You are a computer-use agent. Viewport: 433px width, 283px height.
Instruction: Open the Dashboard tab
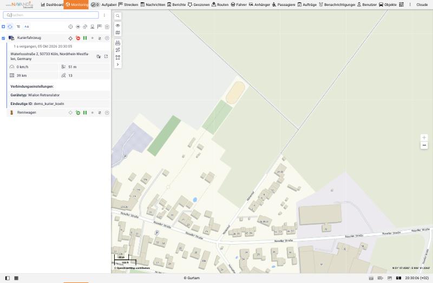[x=52, y=4]
